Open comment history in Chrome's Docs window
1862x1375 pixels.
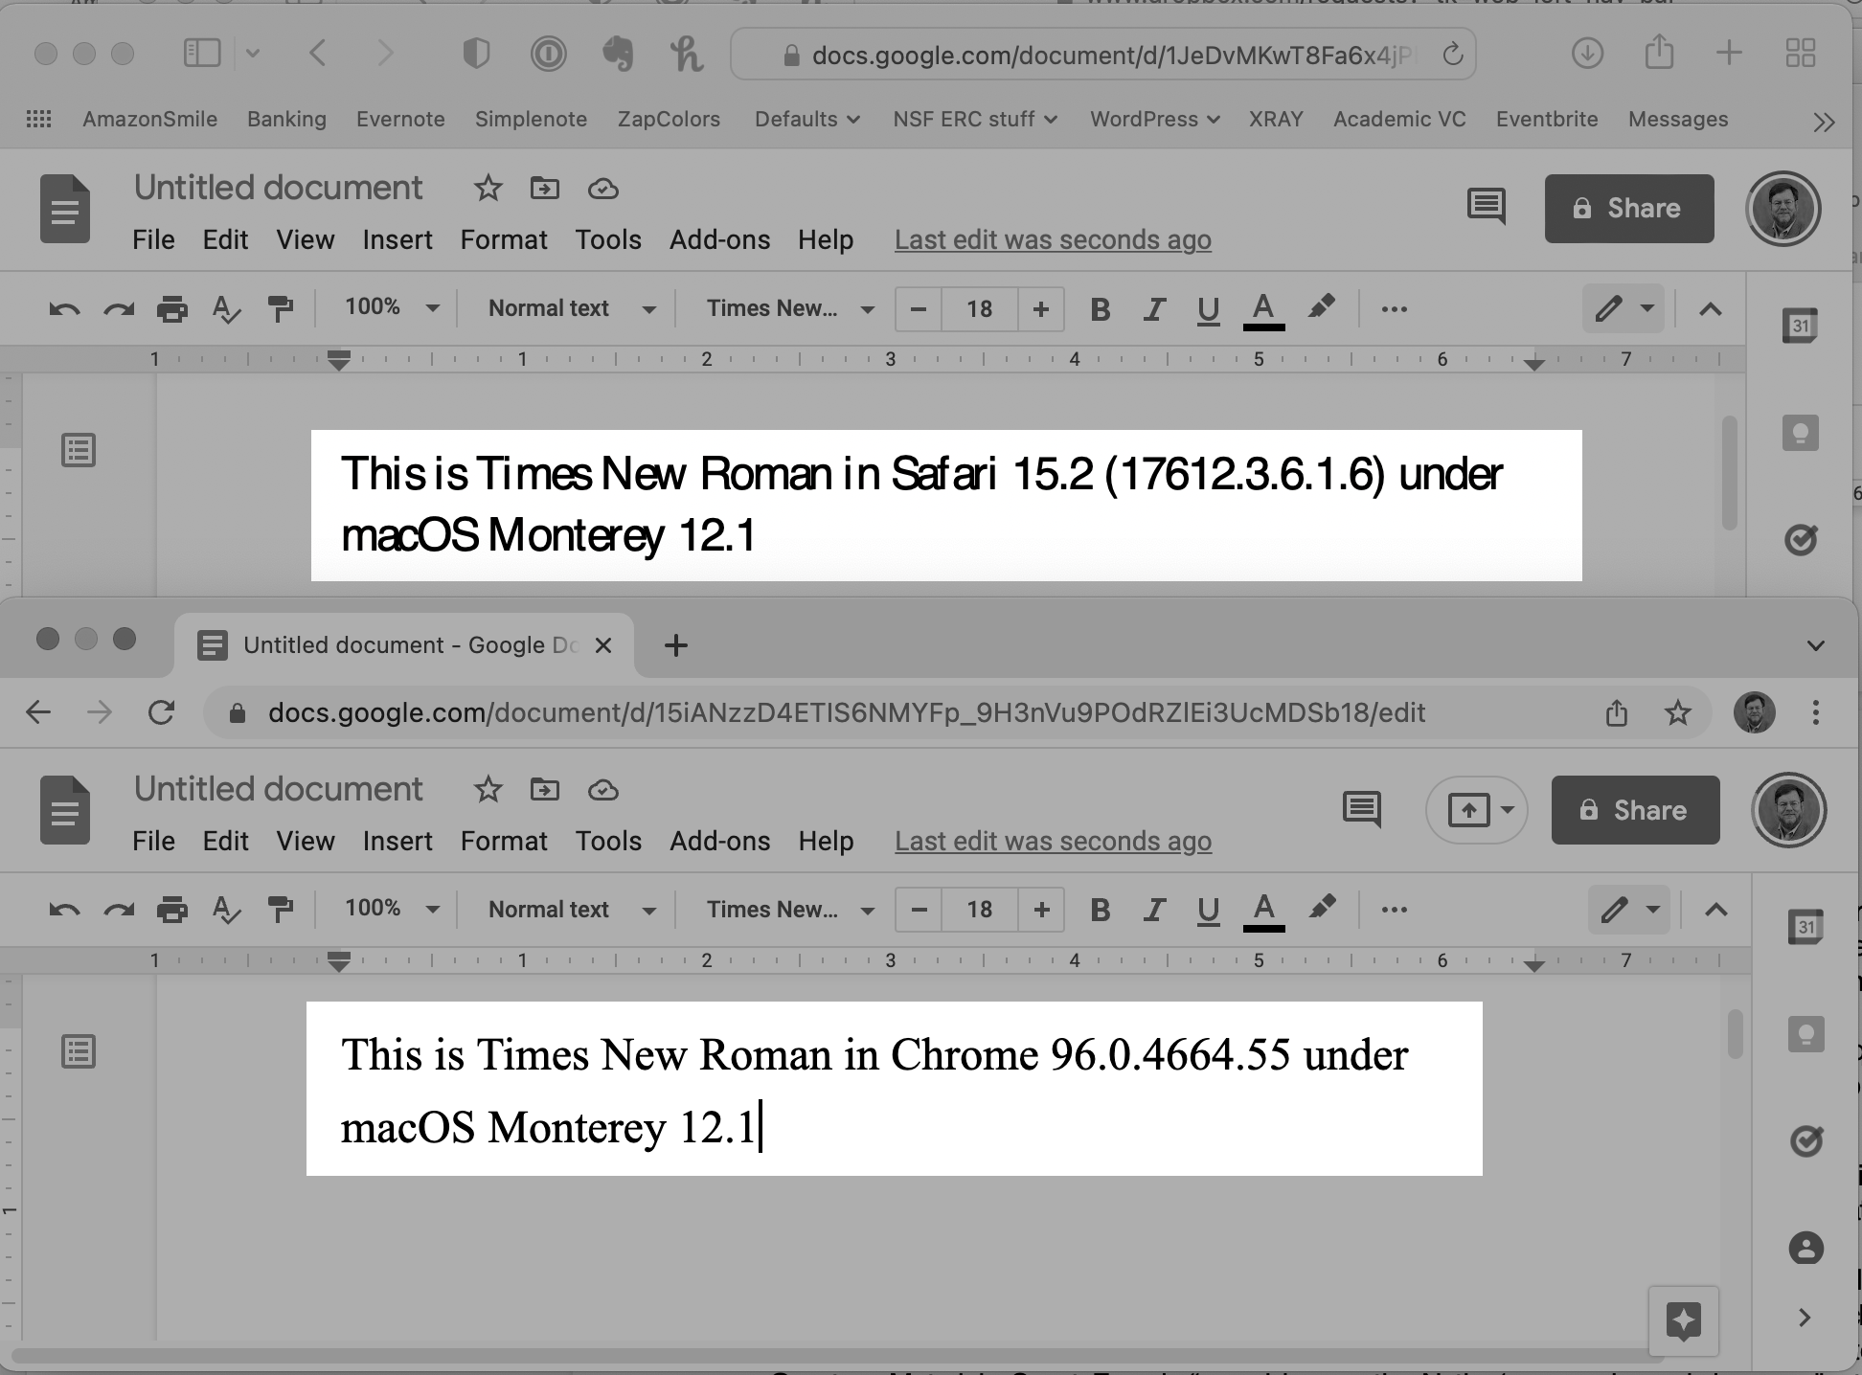pyautogui.click(x=1361, y=809)
